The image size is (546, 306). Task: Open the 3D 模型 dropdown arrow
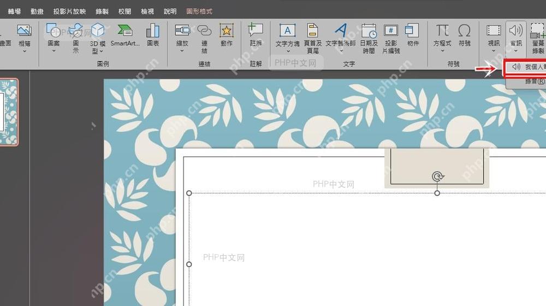tap(102, 51)
